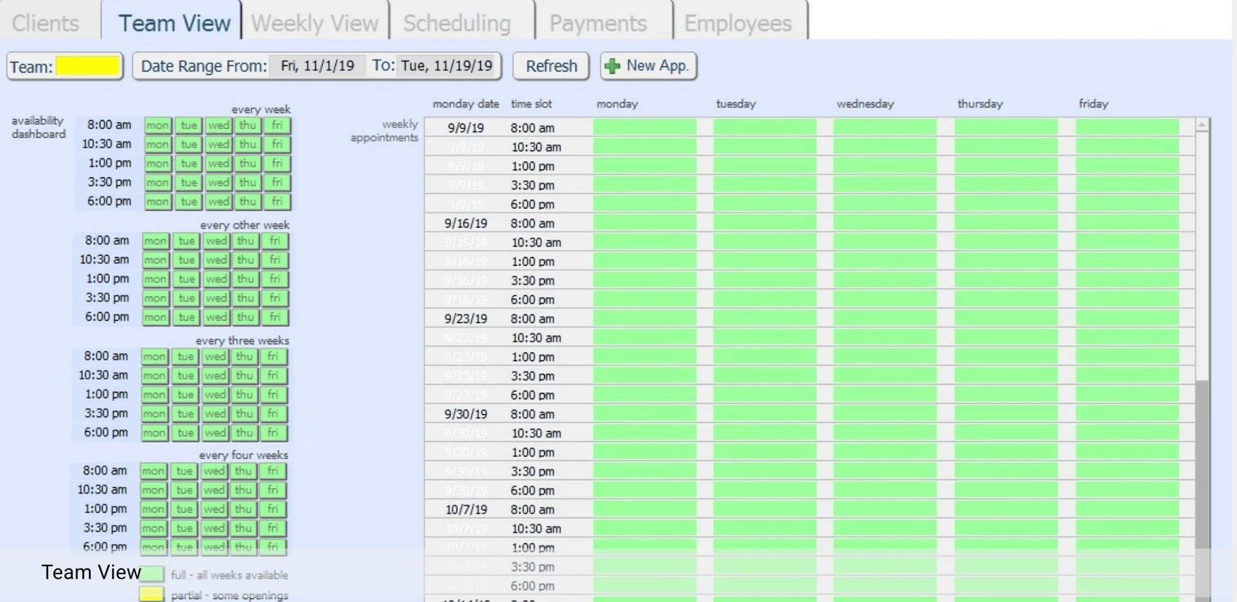Select 10/7/19 8:00 am thursday appointment cell

(1006, 509)
